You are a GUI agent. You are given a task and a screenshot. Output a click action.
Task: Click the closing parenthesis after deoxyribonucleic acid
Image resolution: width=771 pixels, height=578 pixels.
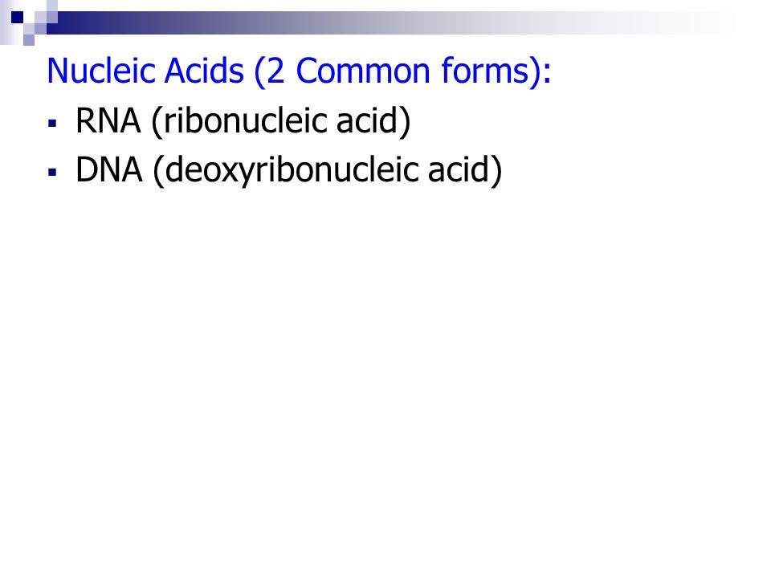[x=496, y=171]
